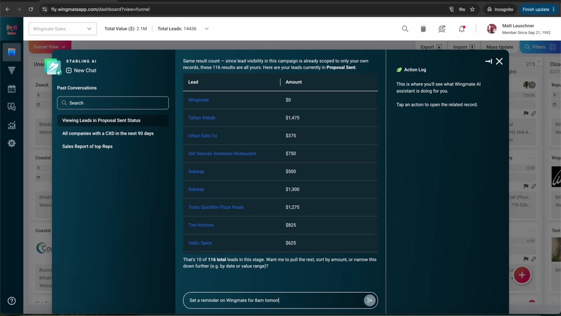Go back in browser history
This screenshot has height=316, width=561.
pos(8,9)
